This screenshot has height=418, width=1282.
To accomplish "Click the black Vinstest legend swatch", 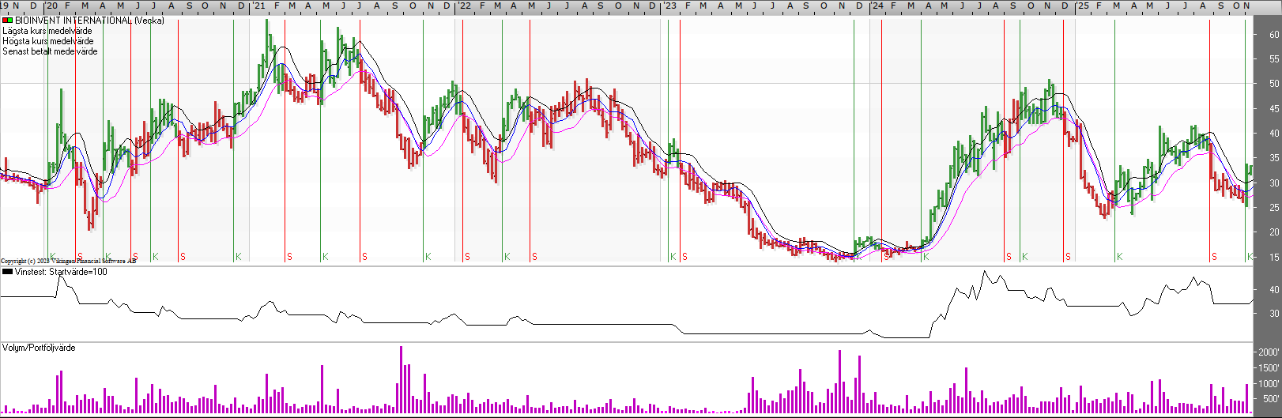I will point(8,272).
